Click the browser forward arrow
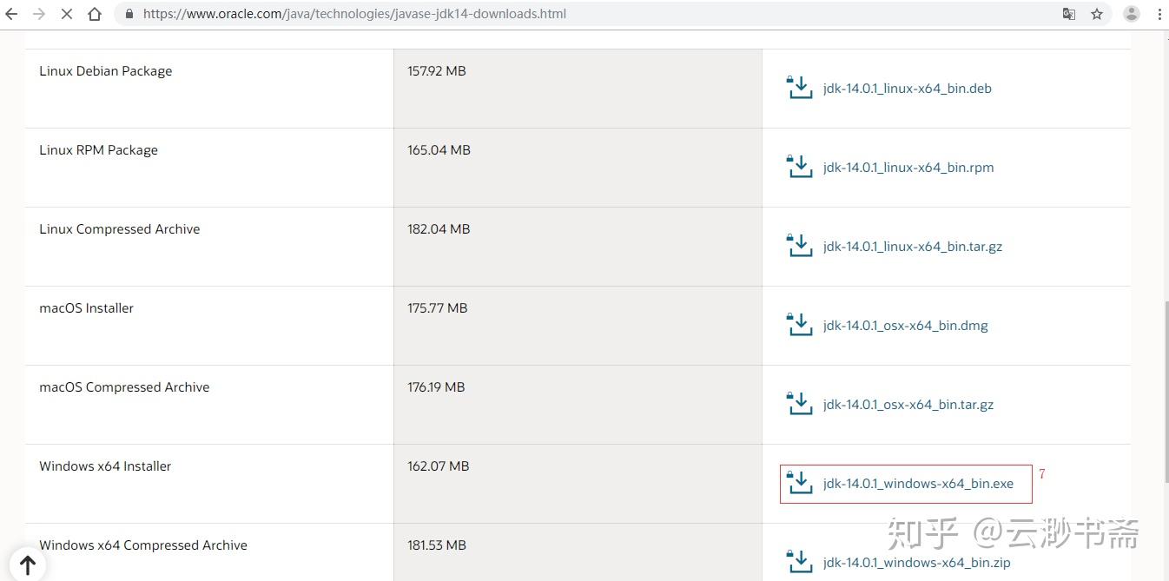The width and height of the screenshot is (1169, 581). [x=39, y=14]
